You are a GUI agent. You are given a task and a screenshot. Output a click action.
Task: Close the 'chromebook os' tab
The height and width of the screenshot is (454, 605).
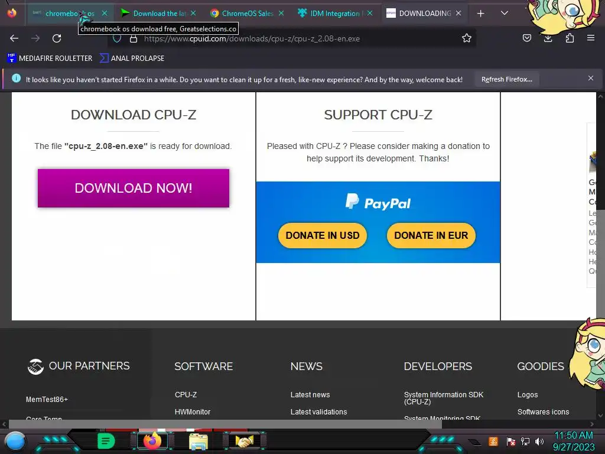click(105, 13)
